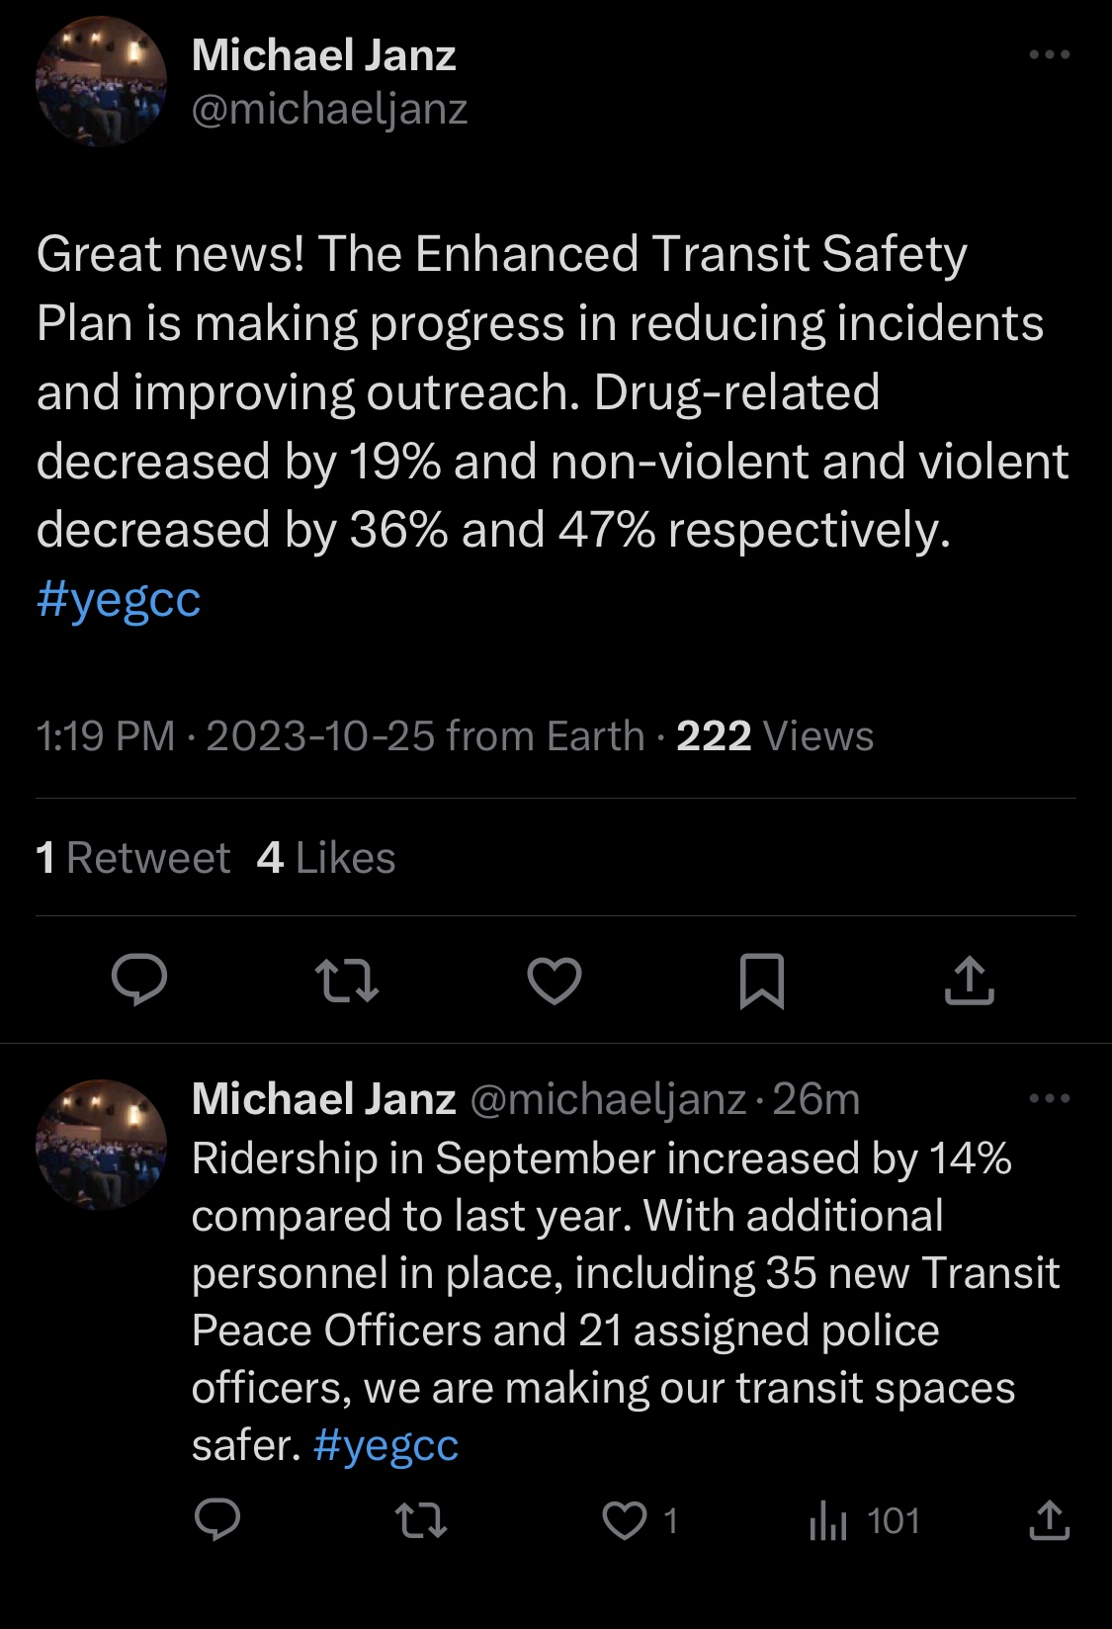Image resolution: width=1112 pixels, height=1629 pixels.
Task: Share the main tweet via upload icon
Action: point(969,981)
